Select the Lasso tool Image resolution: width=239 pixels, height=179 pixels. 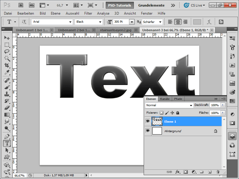tap(7, 51)
